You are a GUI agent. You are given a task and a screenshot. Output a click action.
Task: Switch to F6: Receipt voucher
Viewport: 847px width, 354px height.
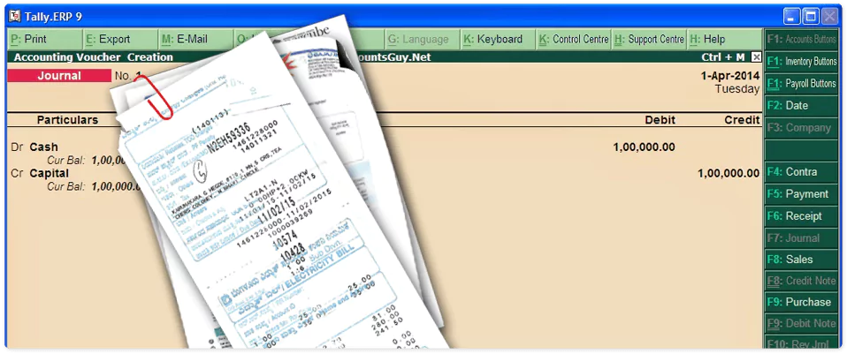point(801,216)
